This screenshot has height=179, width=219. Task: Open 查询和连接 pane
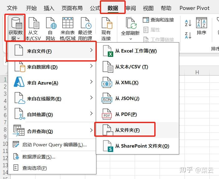[158, 20]
